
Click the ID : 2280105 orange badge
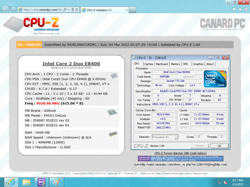coord(29,45)
